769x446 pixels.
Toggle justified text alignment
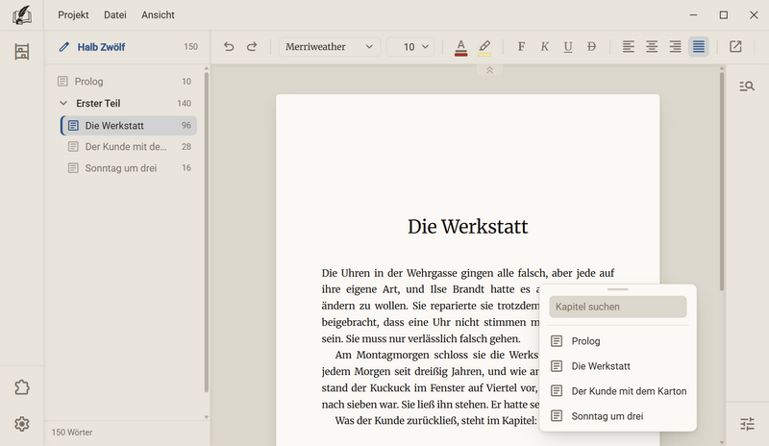click(699, 46)
